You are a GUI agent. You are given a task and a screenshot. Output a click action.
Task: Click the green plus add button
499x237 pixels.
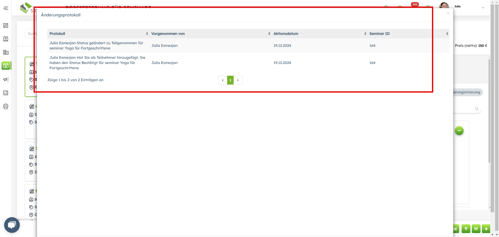[486, 229]
